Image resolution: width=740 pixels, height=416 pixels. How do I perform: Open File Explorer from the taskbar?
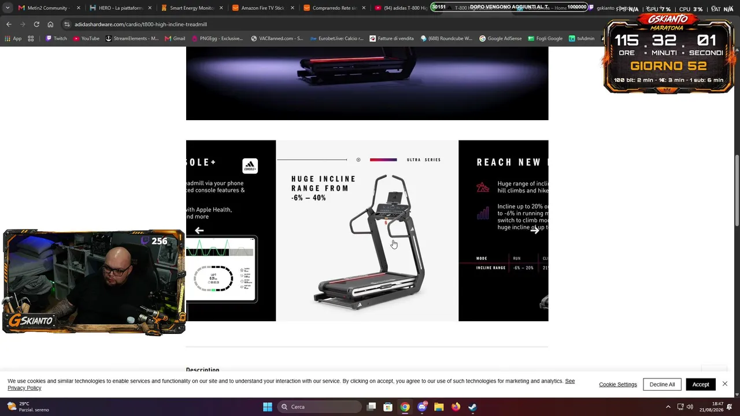tap(439, 407)
